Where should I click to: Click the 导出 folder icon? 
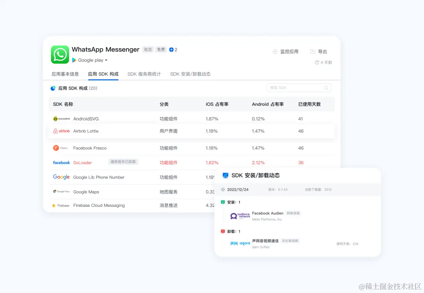click(x=313, y=52)
